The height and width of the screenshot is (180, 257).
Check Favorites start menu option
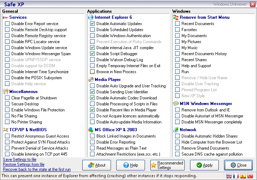pos(177,30)
